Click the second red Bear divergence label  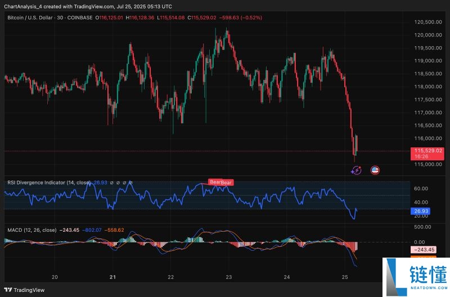[226, 183]
